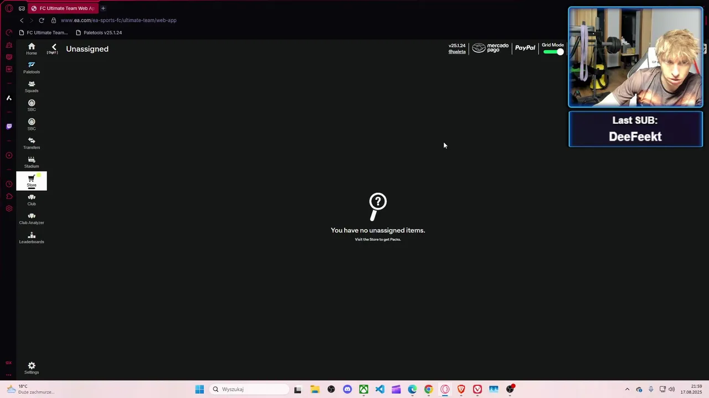Screen dimensions: 709x398
Task: Open the @paleta link
Action: click(x=457, y=51)
